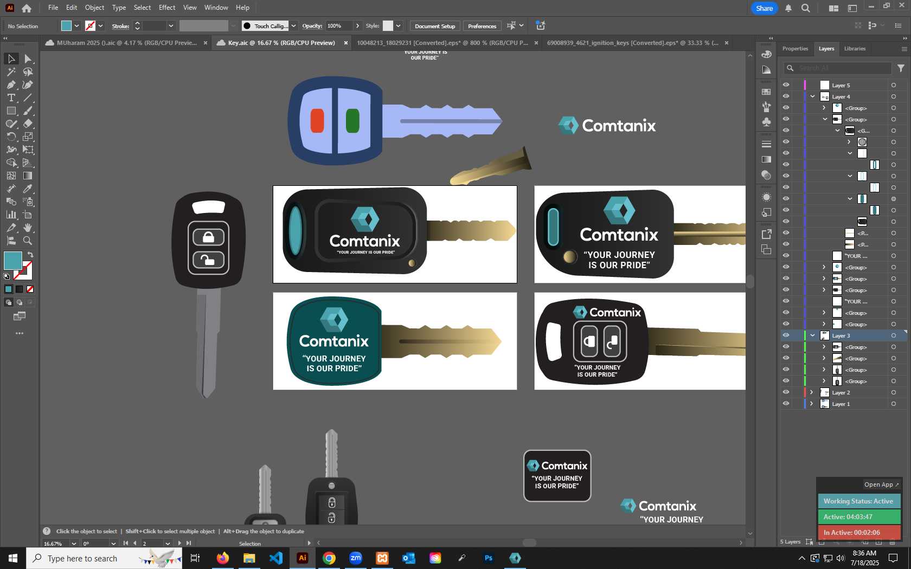Select the Eyedropper tool
The width and height of the screenshot is (911, 569).
[28, 189]
